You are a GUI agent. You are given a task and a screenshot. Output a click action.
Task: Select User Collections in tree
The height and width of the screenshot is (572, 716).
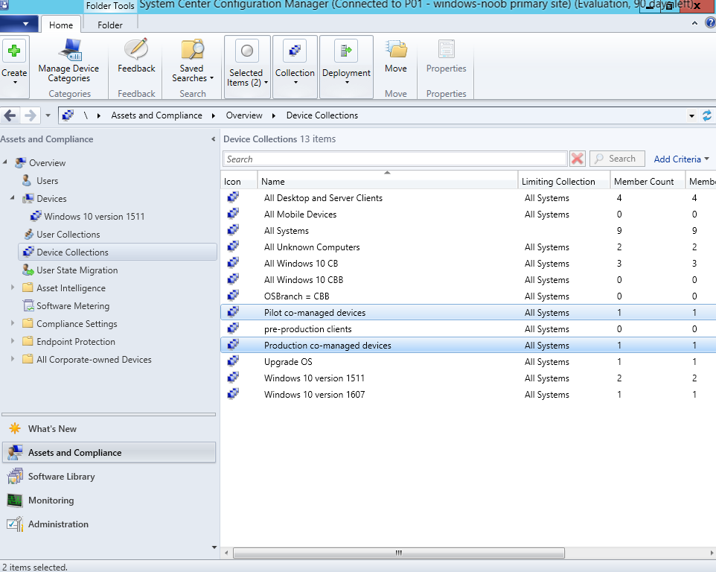68,235
